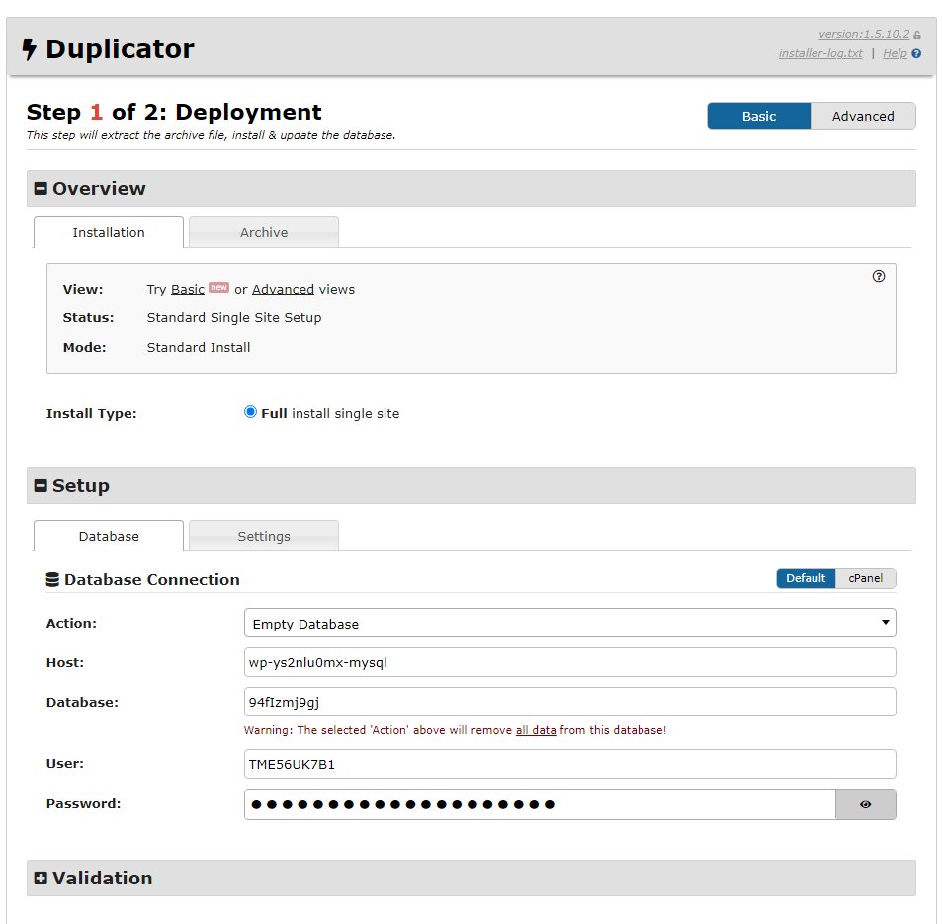Open the Installation tab
The height and width of the screenshot is (924, 942).
(x=109, y=232)
